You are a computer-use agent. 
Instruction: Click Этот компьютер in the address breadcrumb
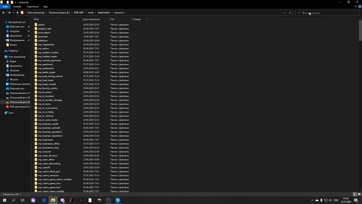pyautogui.click(x=36, y=12)
